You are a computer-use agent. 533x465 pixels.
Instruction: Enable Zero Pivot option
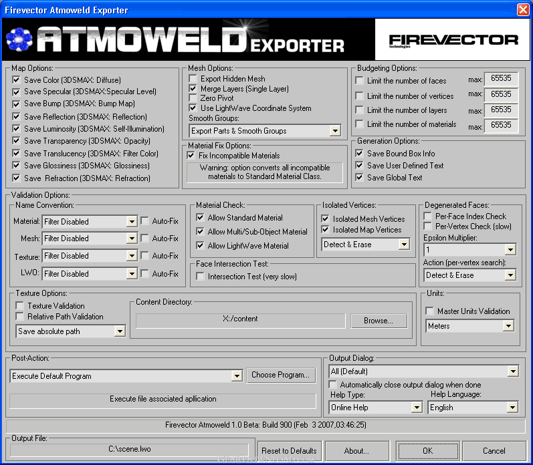(x=193, y=98)
